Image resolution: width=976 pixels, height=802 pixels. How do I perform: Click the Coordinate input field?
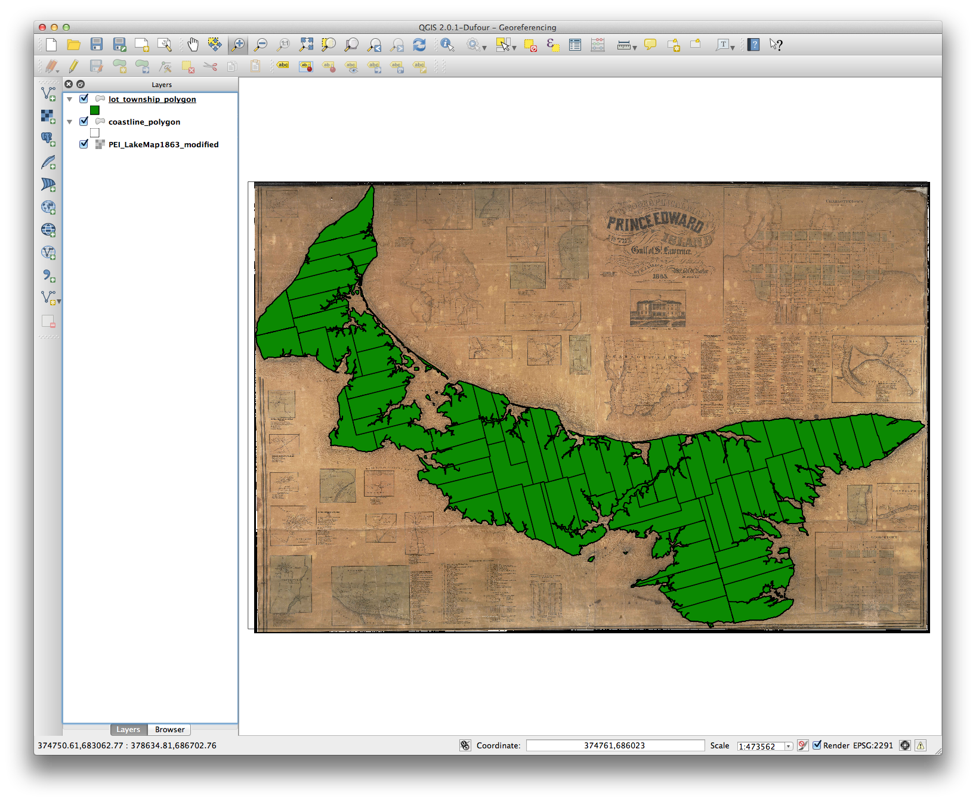point(614,745)
